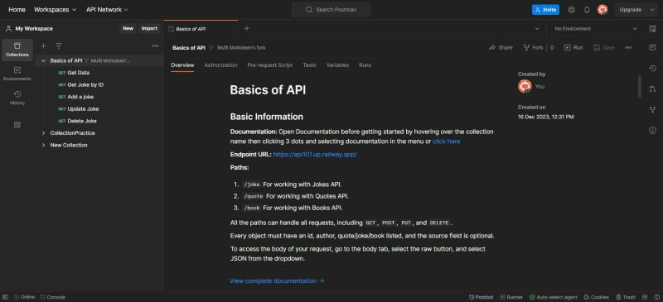This screenshot has height=302, width=663.
Task: Expand the New Collection tree item
Action: point(43,146)
